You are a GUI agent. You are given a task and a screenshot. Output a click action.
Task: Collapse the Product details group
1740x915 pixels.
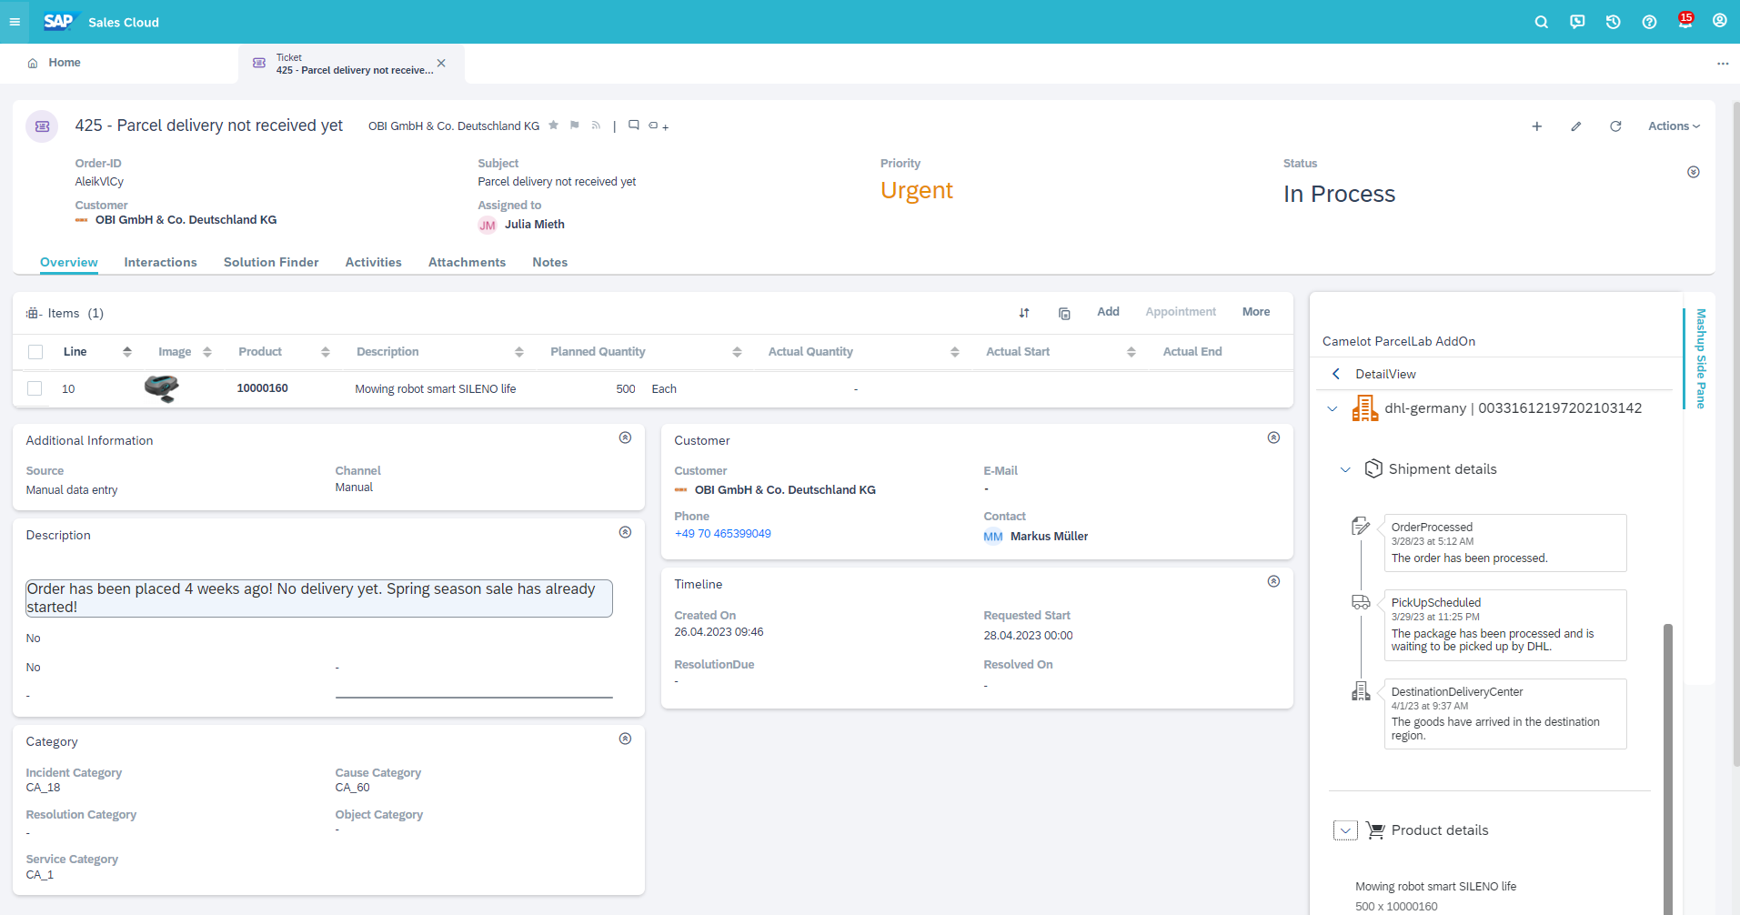coord(1345,830)
